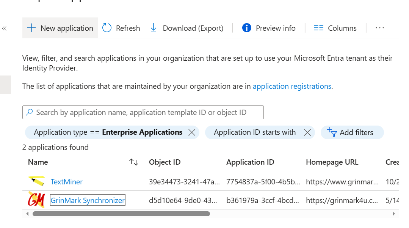The image size is (409, 228).
Task: Select object ID d5d10e64-9de0-43...
Action: pyautogui.click(x=183, y=200)
